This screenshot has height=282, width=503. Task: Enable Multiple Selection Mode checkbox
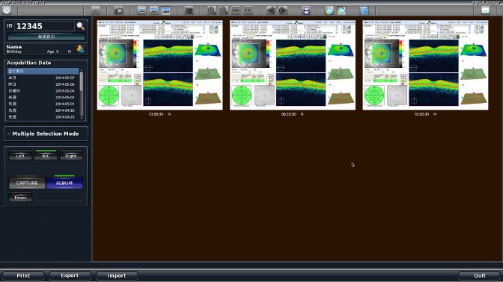click(9, 134)
